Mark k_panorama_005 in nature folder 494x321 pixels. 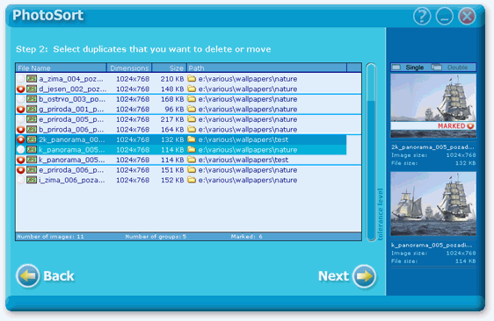[21, 150]
